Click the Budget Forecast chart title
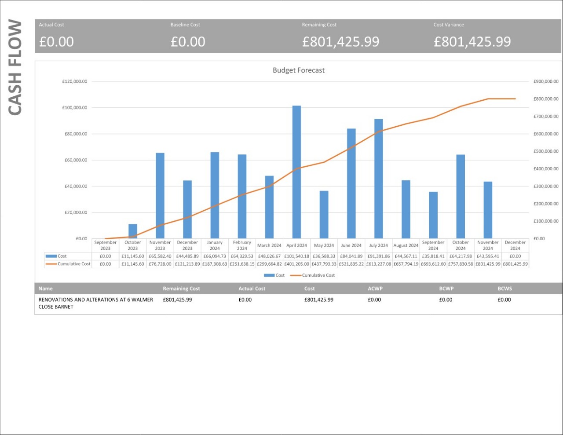Screen dimensions: 563x435 (298, 70)
